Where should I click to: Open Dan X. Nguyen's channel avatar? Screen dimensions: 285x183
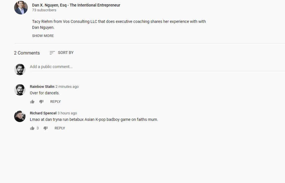point(21,8)
